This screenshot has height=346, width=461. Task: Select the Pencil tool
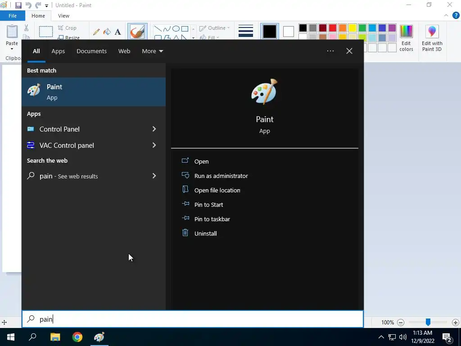[96, 32]
